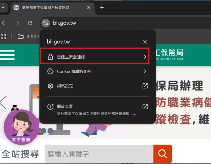Viewport: 211px width, 164px height.
Task: Click the site information icon in address bar
Action: pyautogui.click(x=46, y=23)
